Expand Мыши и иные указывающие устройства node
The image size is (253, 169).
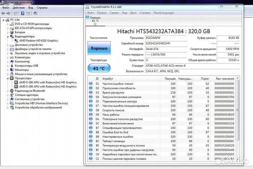(8, 74)
